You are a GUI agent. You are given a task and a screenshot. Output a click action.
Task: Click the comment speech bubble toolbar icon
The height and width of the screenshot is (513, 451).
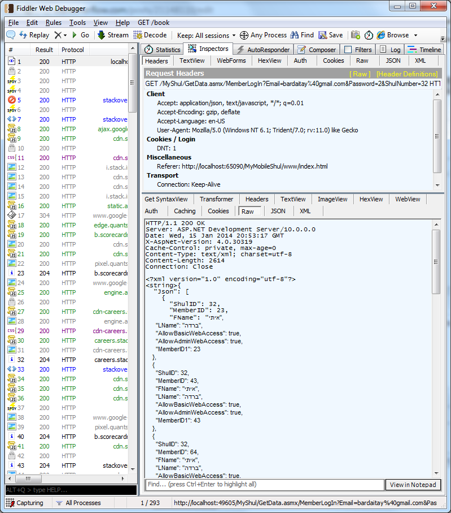11,35
